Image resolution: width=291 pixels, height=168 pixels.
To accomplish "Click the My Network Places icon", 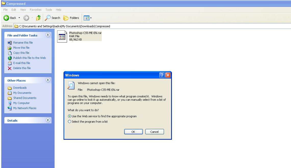I will [10, 108].
